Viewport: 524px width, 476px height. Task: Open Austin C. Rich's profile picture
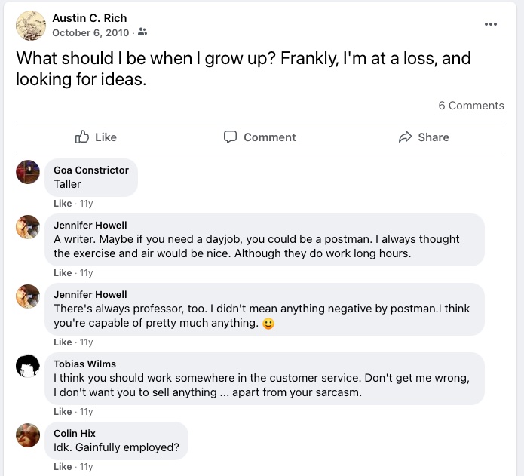point(31,25)
